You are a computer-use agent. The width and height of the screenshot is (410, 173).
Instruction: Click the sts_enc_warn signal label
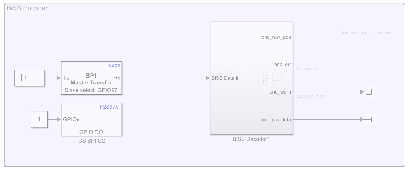311,96
